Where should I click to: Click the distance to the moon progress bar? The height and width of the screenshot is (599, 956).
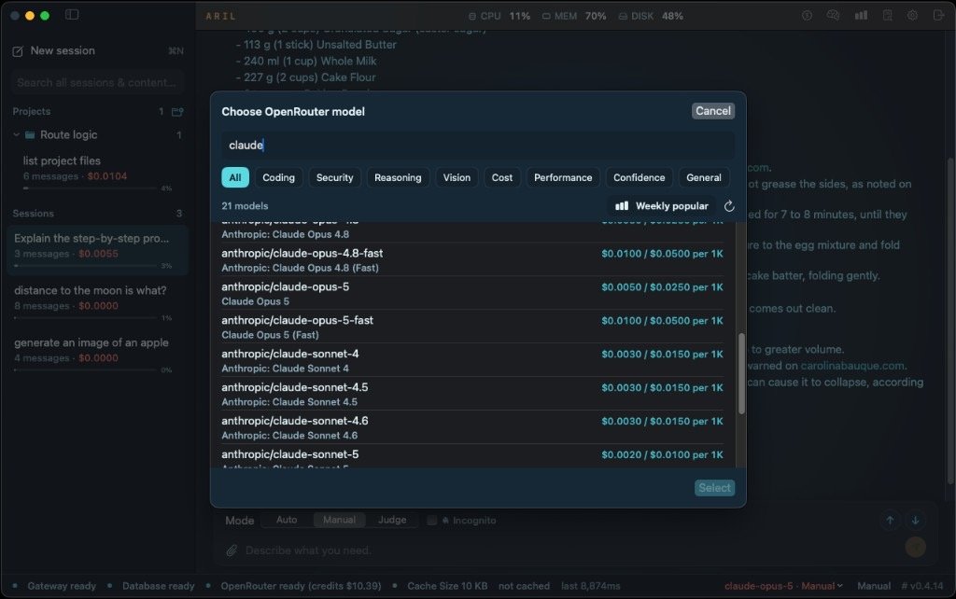click(x=85, y=318)
